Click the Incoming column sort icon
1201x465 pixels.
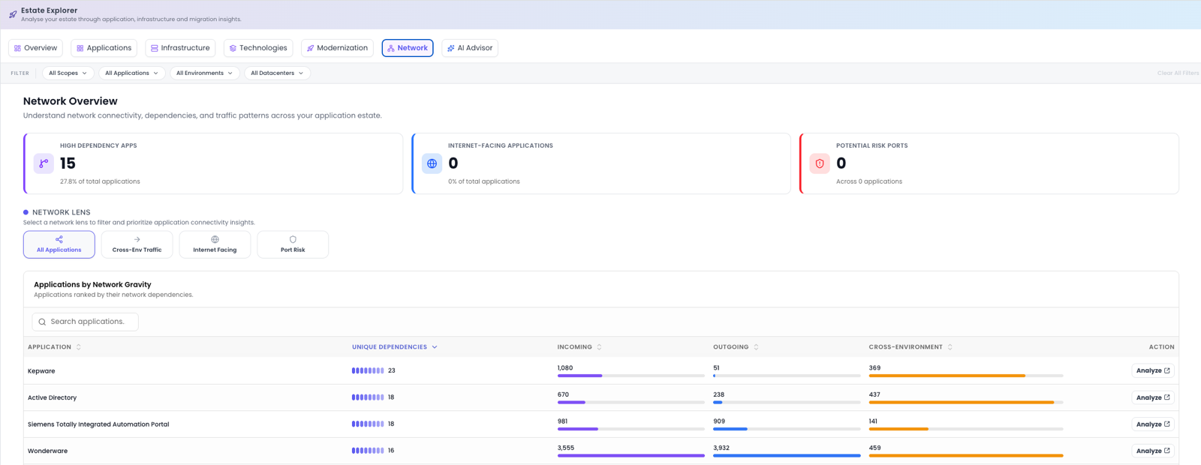[x=599, y=347]
